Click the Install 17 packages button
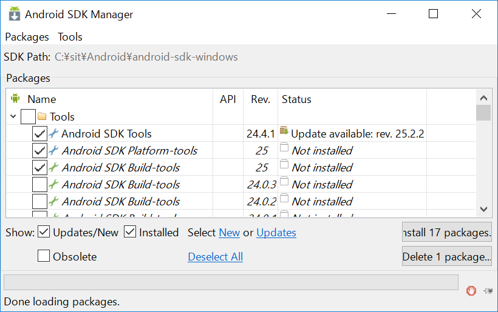The height and width of the screenshot is (312, 498). coord(447,232)
